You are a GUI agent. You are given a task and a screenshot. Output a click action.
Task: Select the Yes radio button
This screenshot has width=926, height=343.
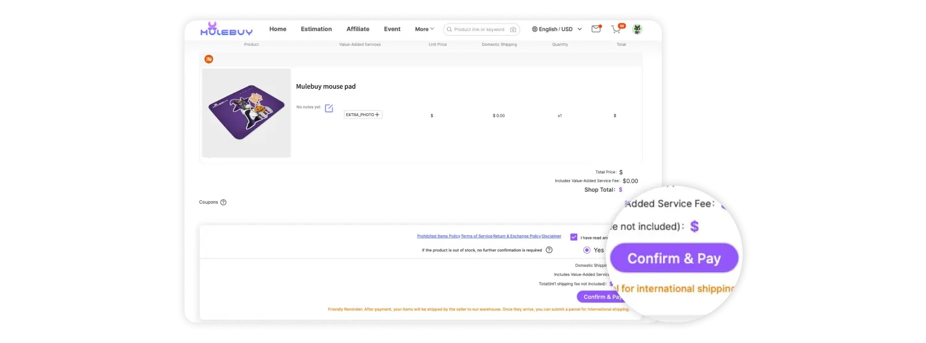point(587,250)
